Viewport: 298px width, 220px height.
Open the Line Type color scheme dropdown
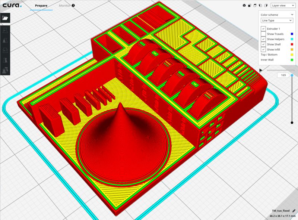[x=277, y=21]
